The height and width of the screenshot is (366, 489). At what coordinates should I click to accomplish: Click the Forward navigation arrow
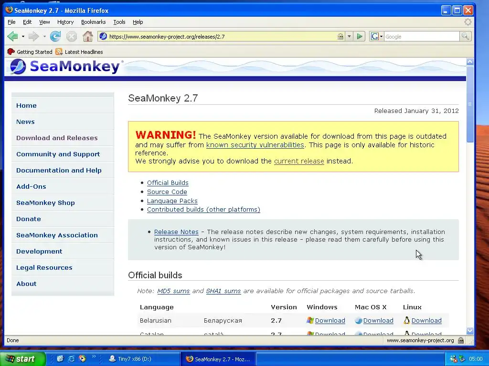[x=34, y=36]
